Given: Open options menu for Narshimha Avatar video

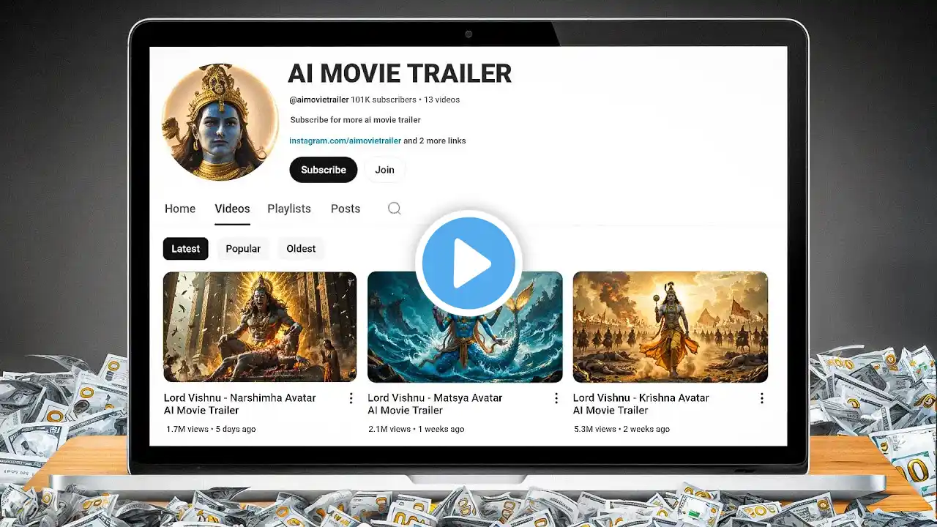Looking at the screenshot, I should point(351,398).
